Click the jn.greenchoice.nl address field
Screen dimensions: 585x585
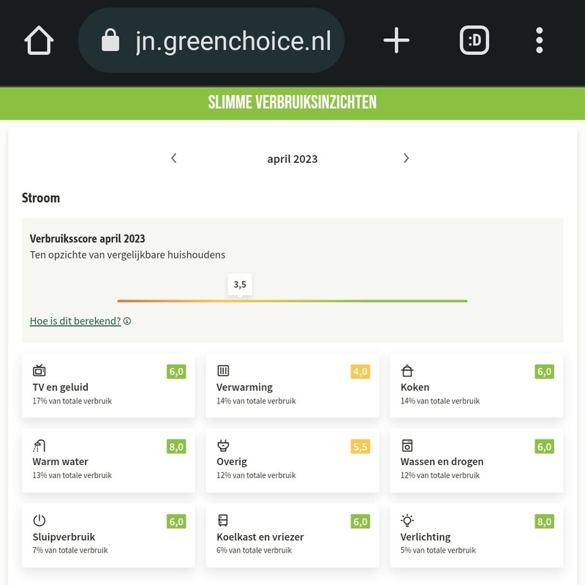[x=211, y=40]
